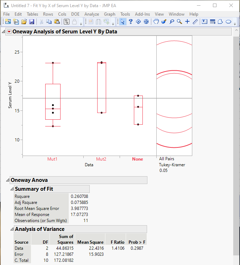Open toolbar overflow arrow after add rows icon

click(x=113, y=24)
